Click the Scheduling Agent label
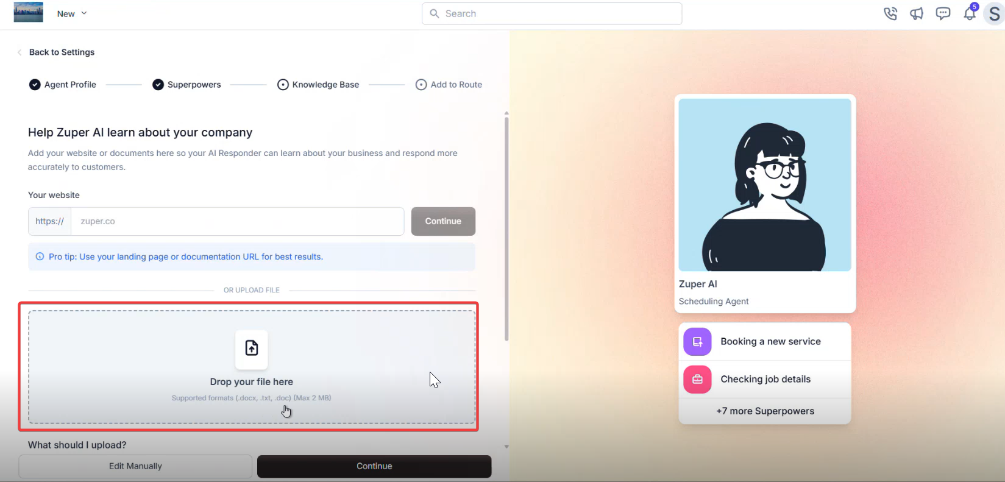 point(714,301)
